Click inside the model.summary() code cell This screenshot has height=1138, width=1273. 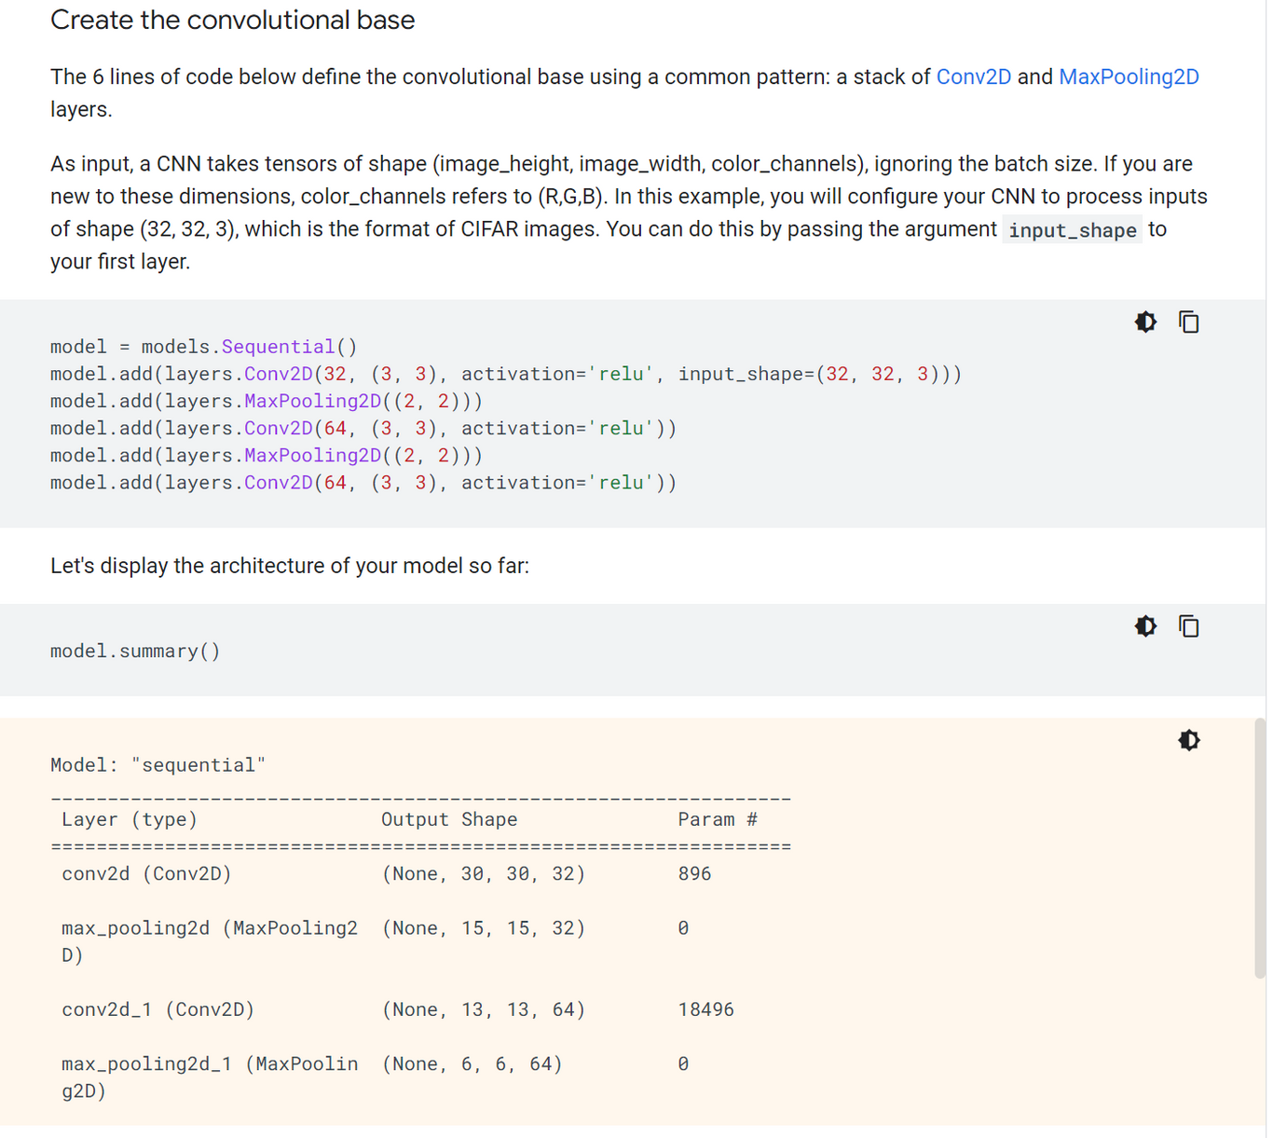click(x=135, y=651)
